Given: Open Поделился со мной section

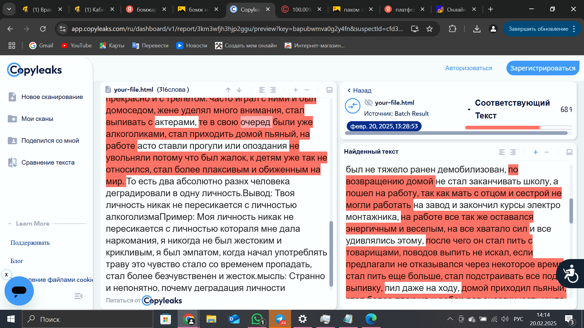Looking at the screenshot, I should (43, 141).
